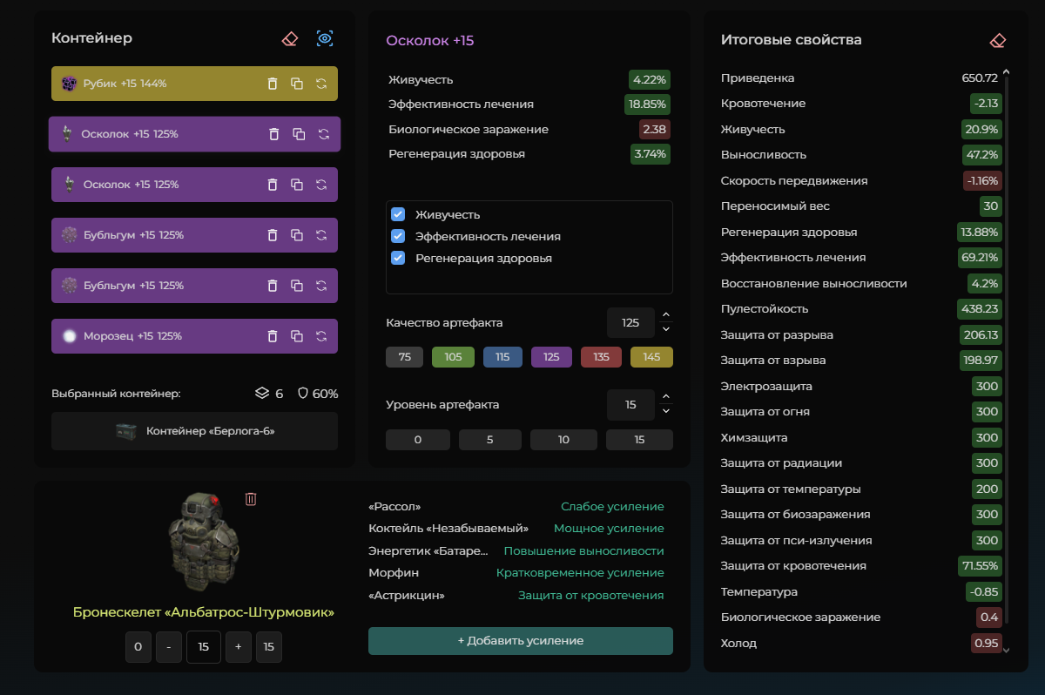Click refresh icon on Рубик row
The image size is (1045, 695).
[321, 84]
